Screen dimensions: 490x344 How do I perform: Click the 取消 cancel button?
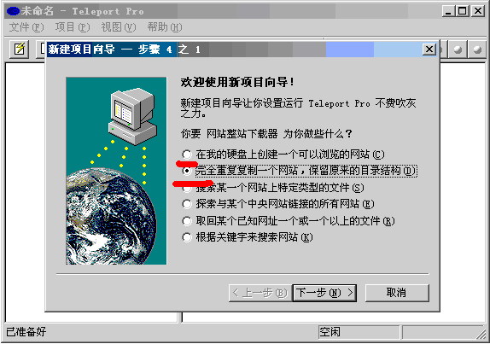pos(397,293)
